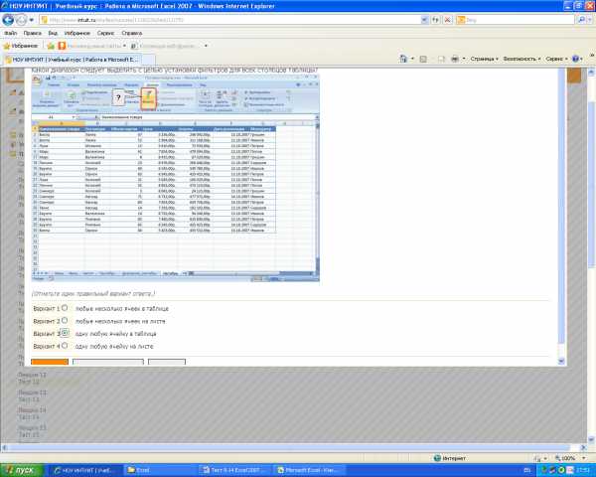This screenshot has height=477, width=596.
Task: Select Вариант 4 radio button
Action: point(65,346)
